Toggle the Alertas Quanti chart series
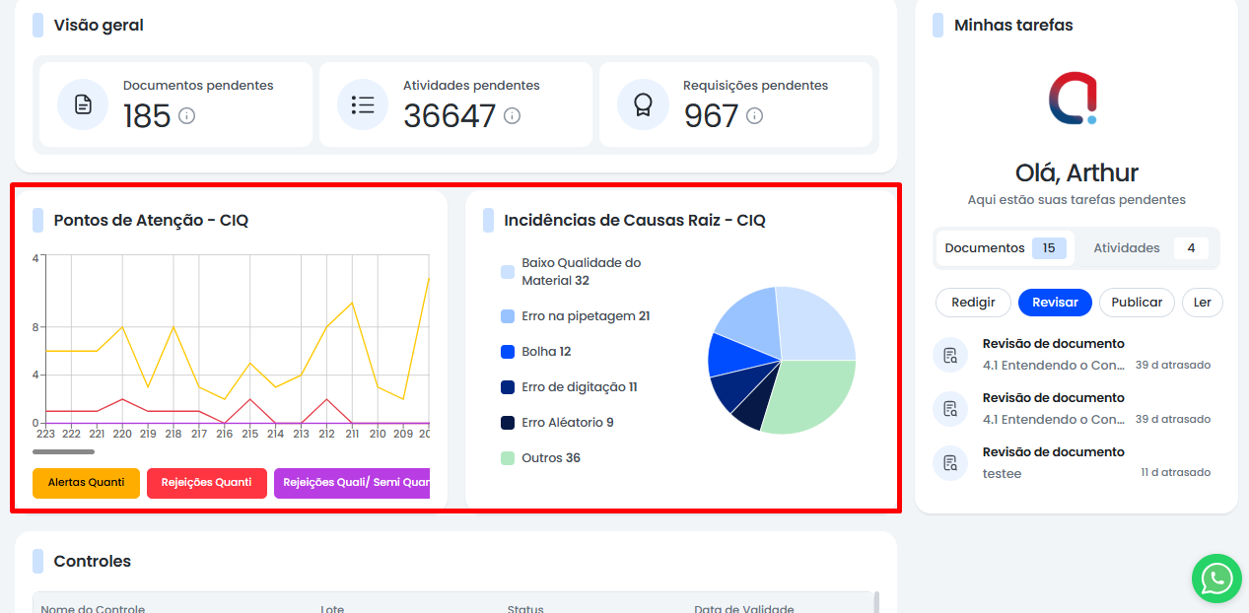 click(x=86, y=483)
